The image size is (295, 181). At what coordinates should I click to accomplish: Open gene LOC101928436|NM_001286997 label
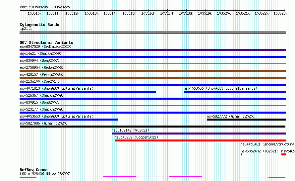[x=45, y=174]
